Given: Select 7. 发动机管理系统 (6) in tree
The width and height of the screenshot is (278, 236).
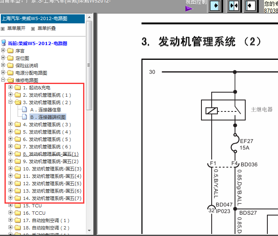Looking at the screenshot, I should 47,147.
